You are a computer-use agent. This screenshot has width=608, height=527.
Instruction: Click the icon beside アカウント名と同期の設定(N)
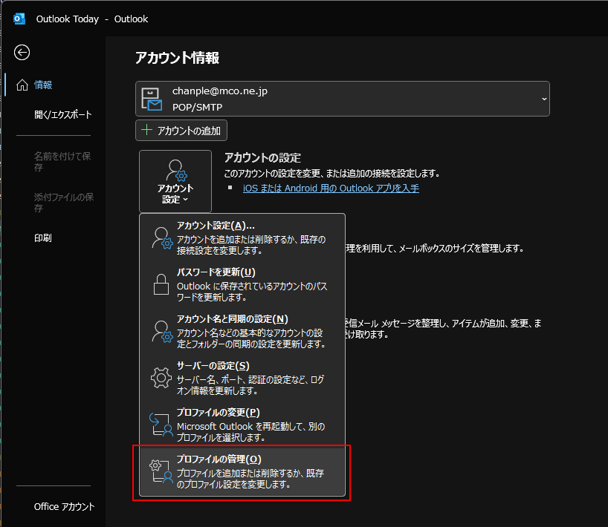click(x=162, y=332)
